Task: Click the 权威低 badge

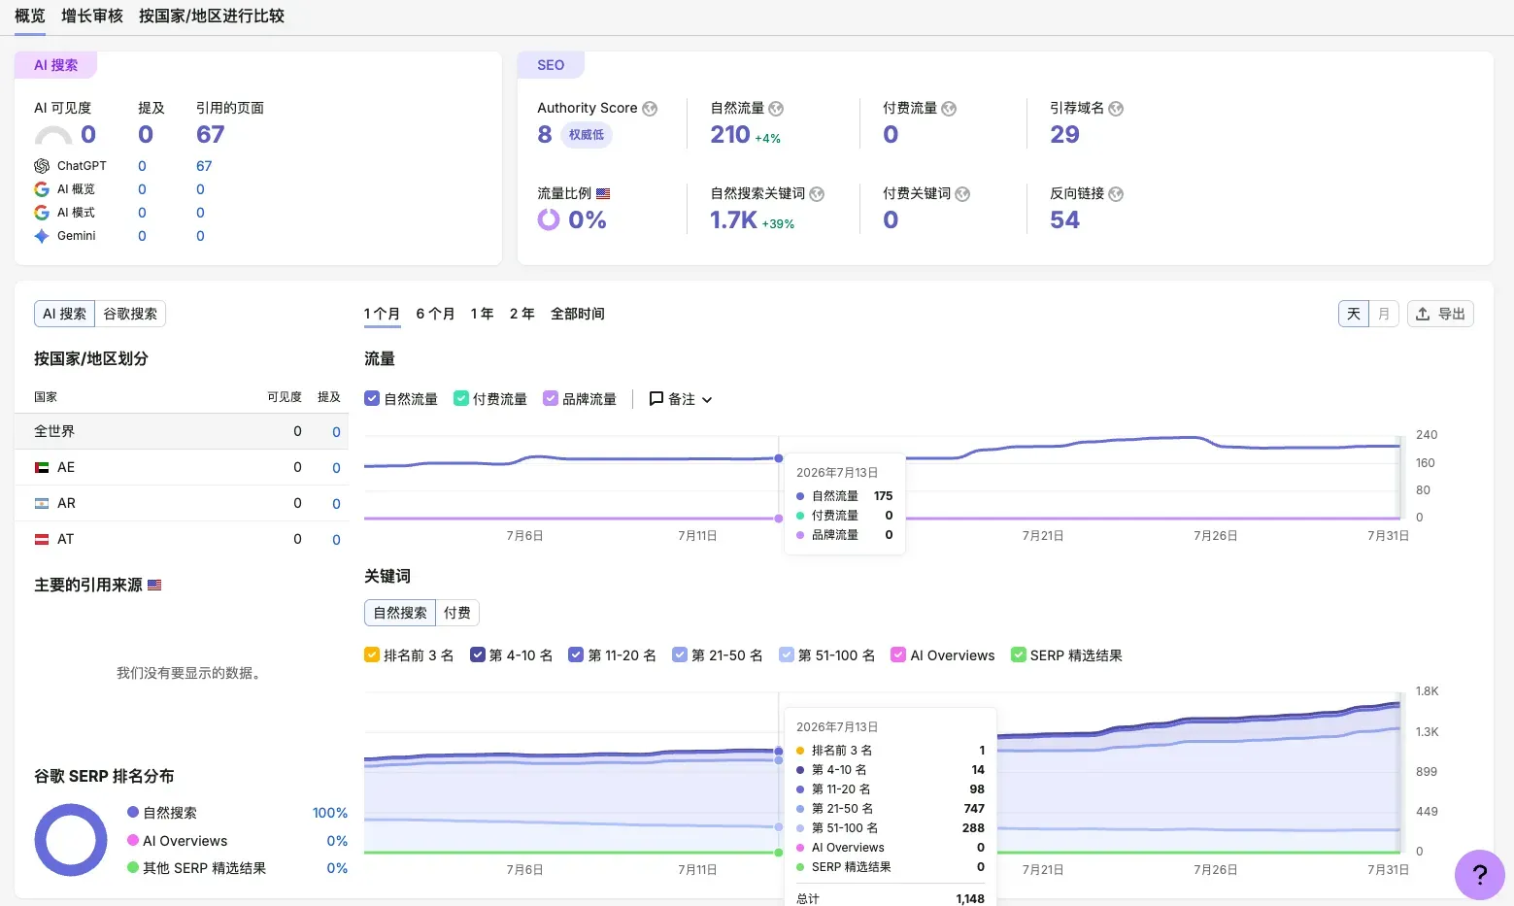Action: click(587, 135)
